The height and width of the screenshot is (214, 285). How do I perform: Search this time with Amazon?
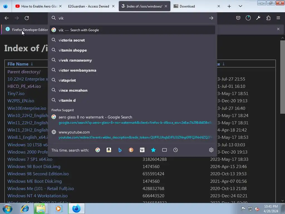pos(109,150)
